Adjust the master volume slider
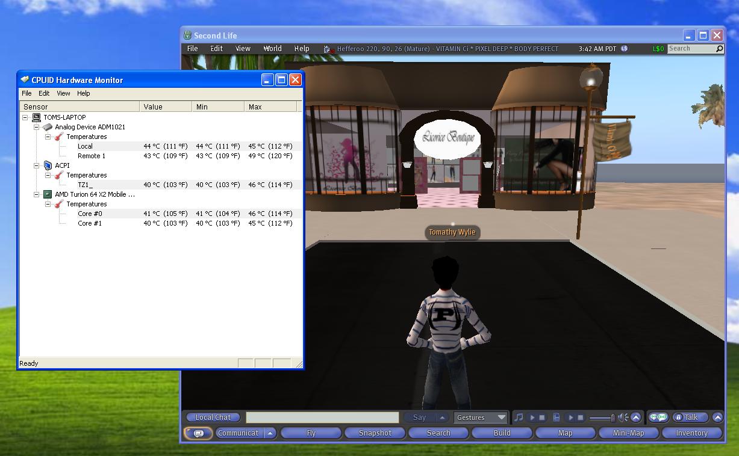This screenshot has width=739, height=456. pos(602,417)
